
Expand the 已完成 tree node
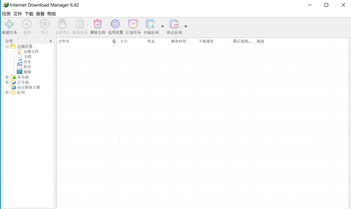click(x=7, y=82)
